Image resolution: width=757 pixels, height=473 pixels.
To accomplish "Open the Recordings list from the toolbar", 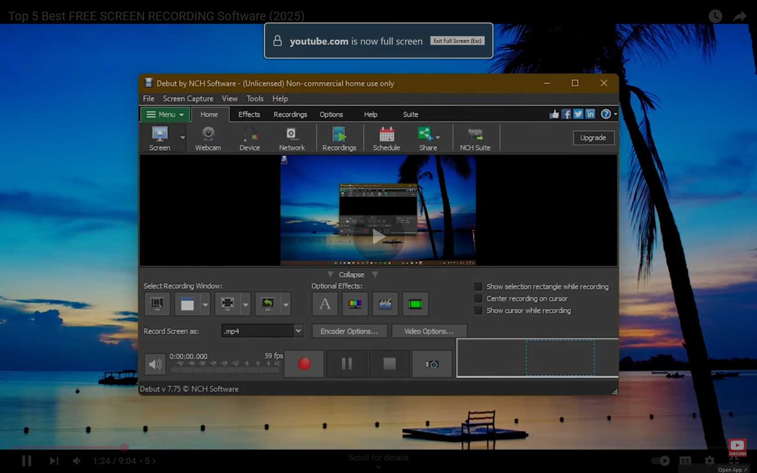I will (x=339, y=138).
